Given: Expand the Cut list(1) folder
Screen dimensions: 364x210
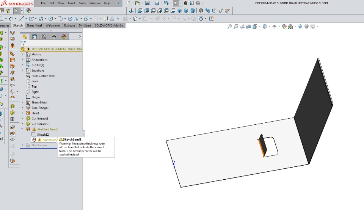Looking at the screenshot, I should click(22, 65).
